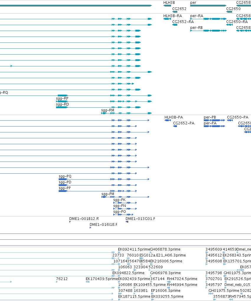
Task: Click the EST label 3495798
Action: pos(214,273)
